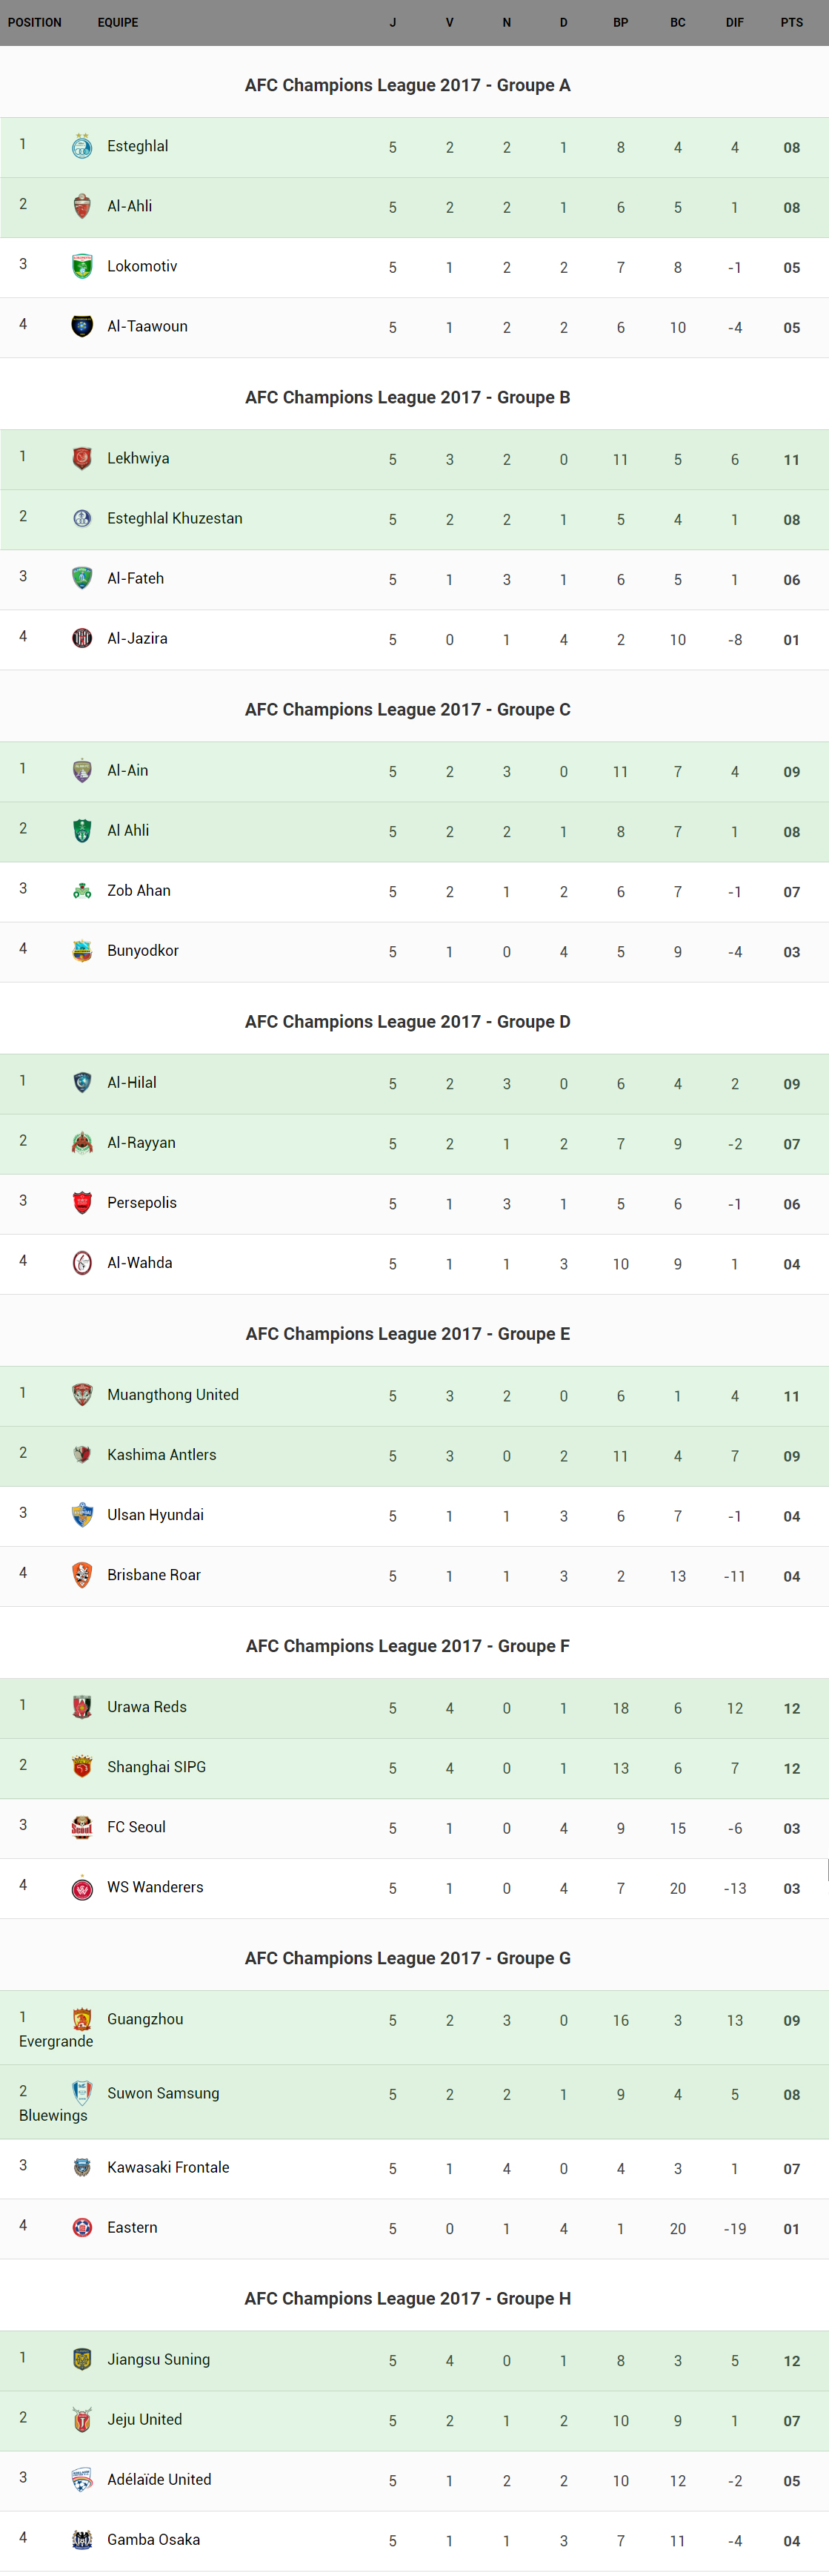The height and width of the screenshot is (2576, 829).
Task: Click the DIF column header
Action: tap(734, 22)
